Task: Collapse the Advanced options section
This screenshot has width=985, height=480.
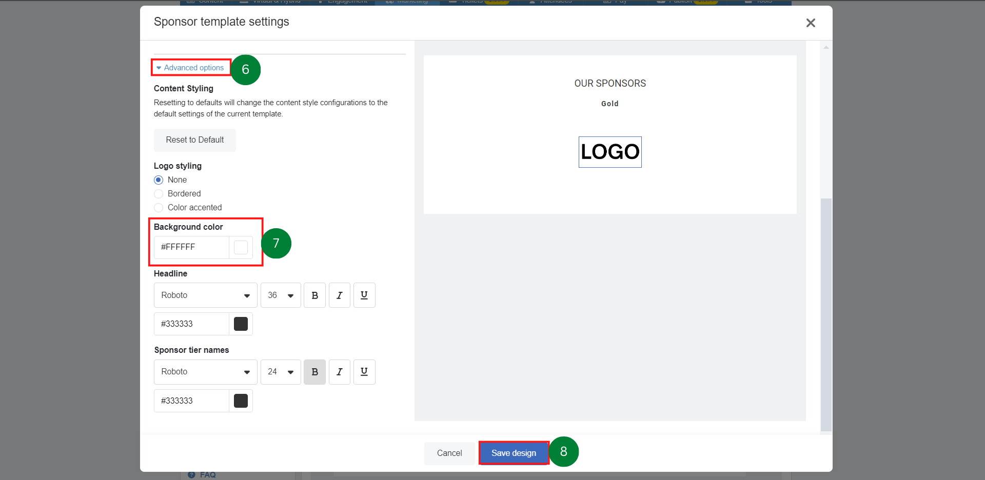Action: [190, 67]
